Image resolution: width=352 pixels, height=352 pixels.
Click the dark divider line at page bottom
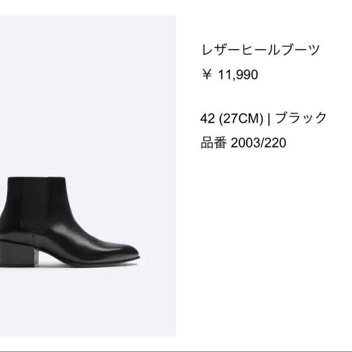tap(176, 351)
